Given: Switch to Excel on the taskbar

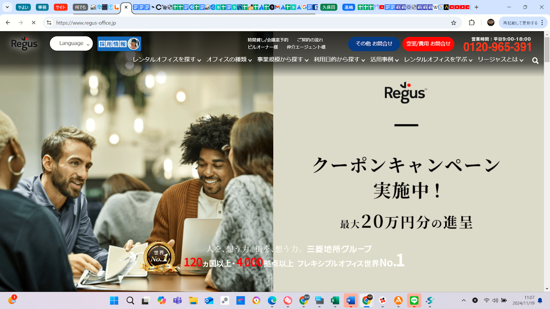Looking at the screenshot, I should [x=335, y=301].
